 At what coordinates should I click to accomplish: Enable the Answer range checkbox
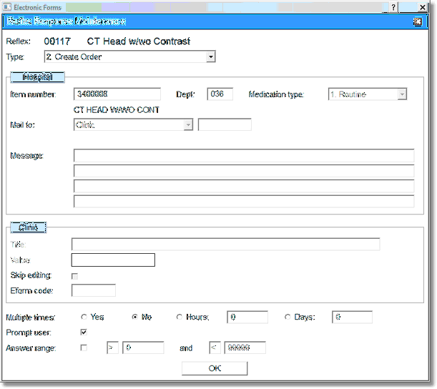click(x=84, y=348)
